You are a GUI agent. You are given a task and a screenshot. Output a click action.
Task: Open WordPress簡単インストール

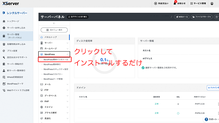(56, 60)
